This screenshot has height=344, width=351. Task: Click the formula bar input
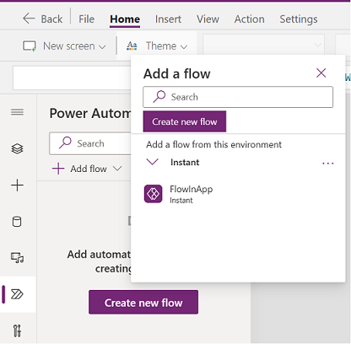[x=72, y=78]
